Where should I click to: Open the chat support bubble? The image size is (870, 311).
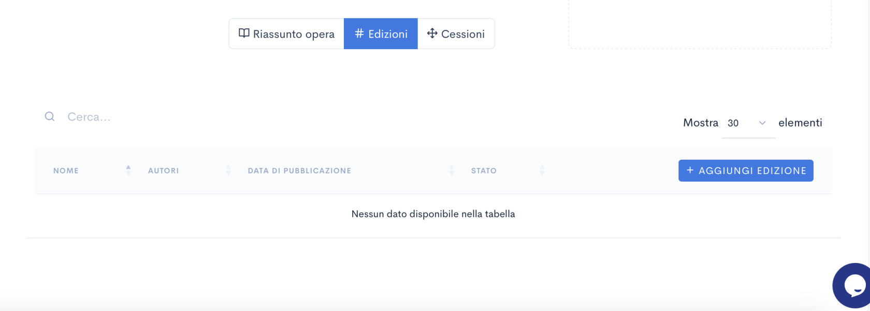853,286
